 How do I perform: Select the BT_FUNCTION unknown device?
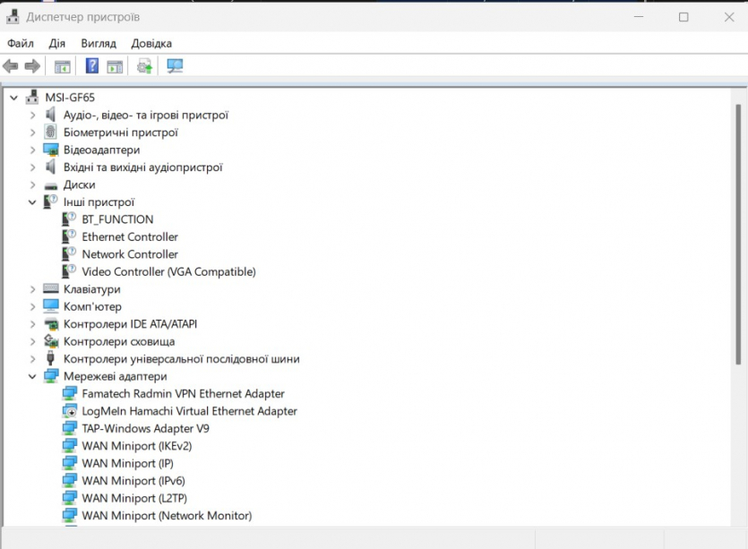pyautogui.click(x=116, y=219)
